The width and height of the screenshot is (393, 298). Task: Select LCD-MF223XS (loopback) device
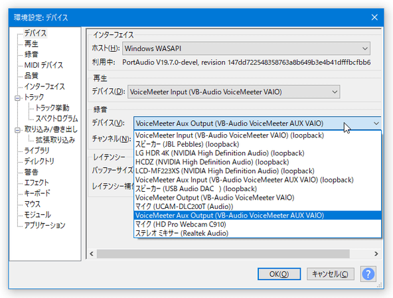click(x=258, y=171)
